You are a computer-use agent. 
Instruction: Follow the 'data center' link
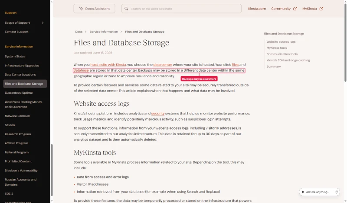[163, 65]
